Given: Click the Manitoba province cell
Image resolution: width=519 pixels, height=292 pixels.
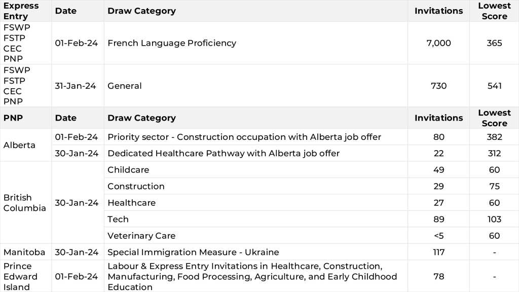Looking at the screenshot, I should tap(24, 252).
